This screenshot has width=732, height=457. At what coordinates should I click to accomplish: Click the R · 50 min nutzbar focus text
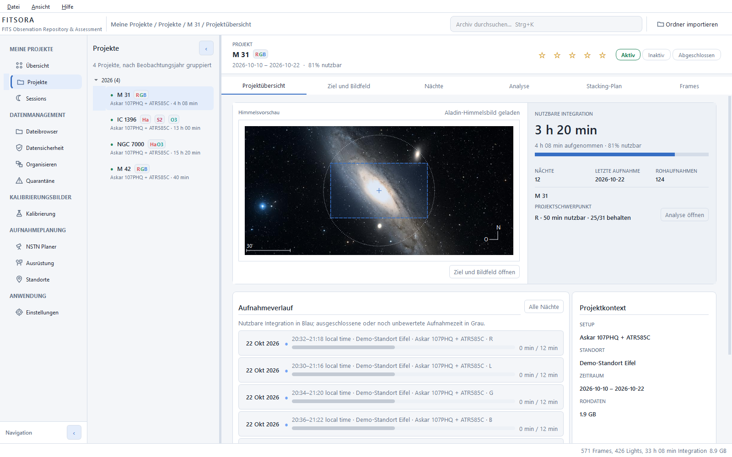click(583, 218)
